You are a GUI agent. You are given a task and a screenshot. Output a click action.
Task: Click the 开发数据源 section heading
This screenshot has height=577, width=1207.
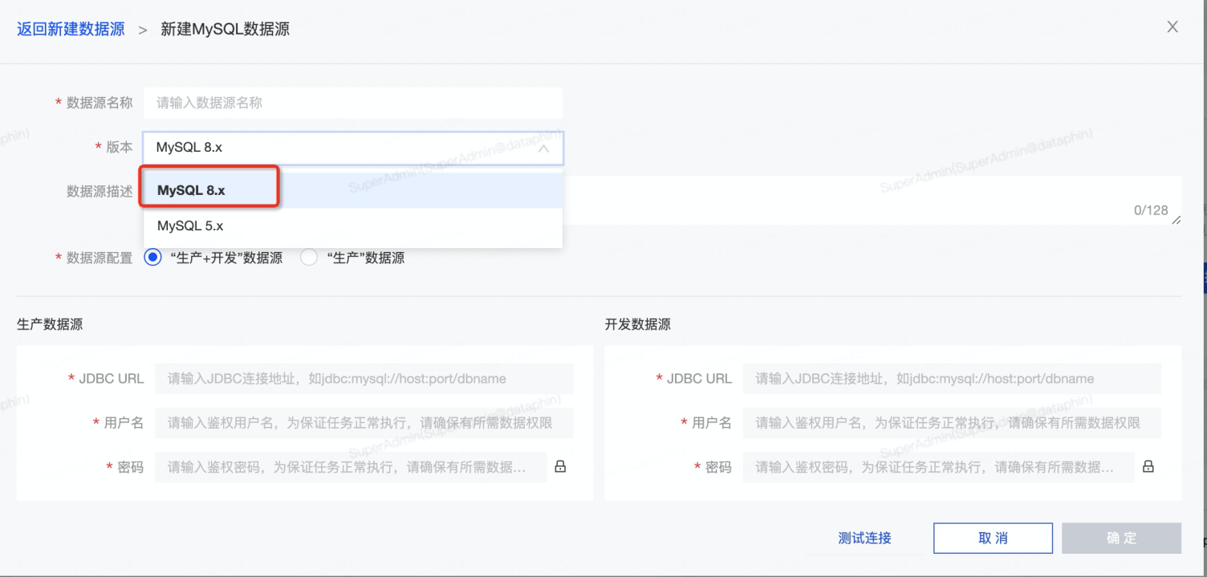pos(638,325)
